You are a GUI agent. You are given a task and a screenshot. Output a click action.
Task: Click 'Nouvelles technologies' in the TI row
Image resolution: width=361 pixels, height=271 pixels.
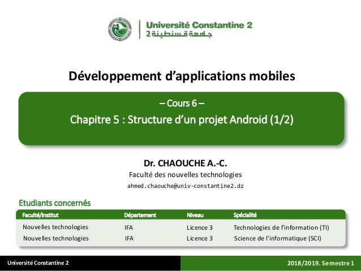(x=55, y=227)
